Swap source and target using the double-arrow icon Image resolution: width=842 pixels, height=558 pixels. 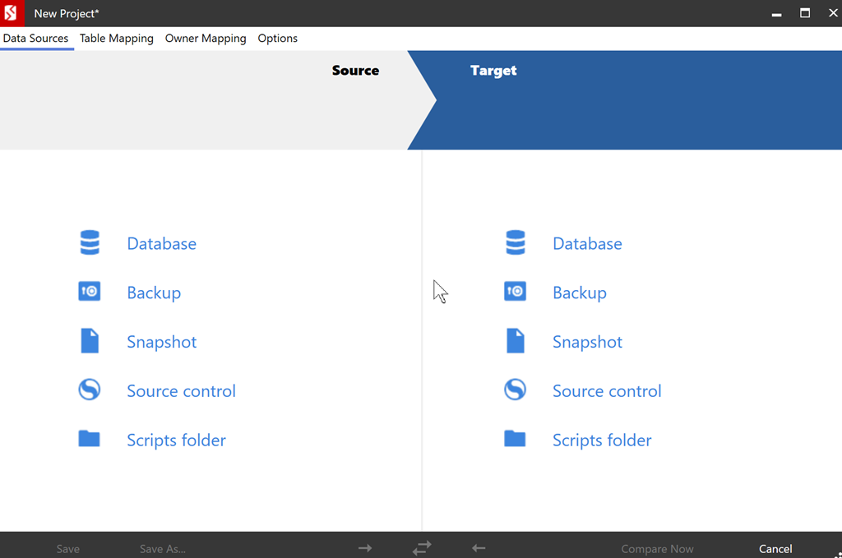pos(422,548)
